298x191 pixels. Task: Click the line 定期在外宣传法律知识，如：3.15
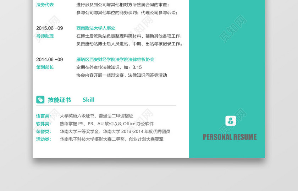point(109,67)
